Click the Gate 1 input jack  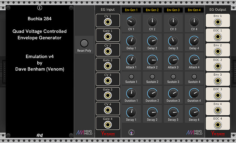(x=108, y=37)
